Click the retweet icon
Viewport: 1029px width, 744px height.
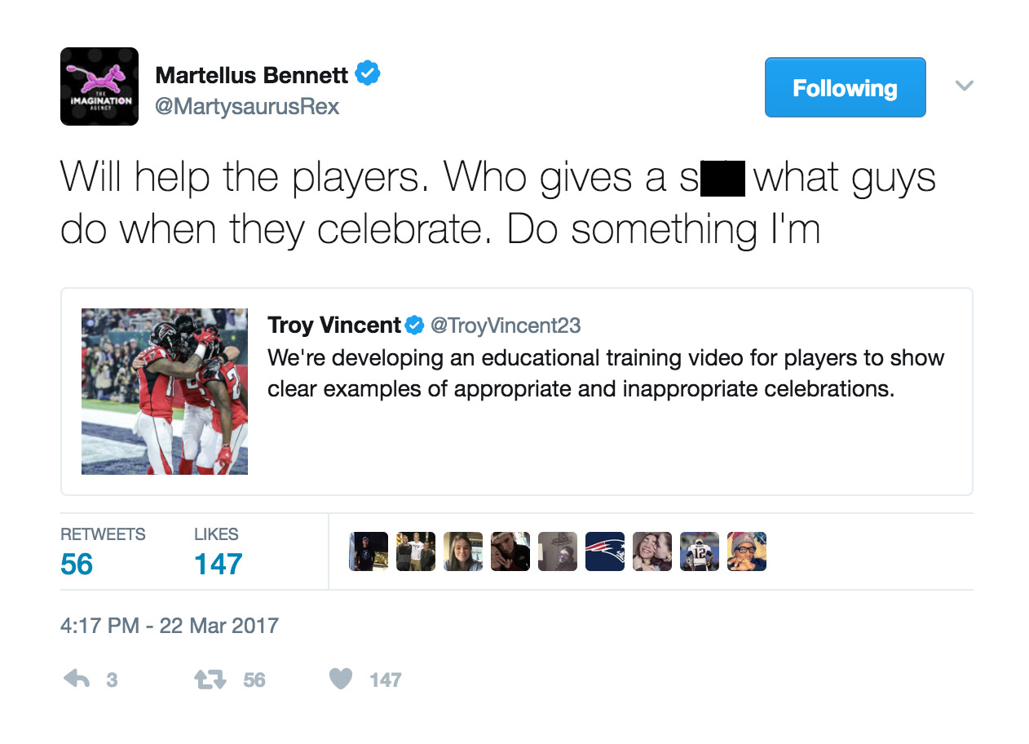tap(210, 679)
